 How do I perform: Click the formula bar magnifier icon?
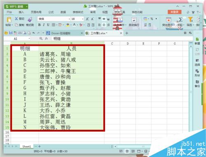pyautogui.click(x=41, y=38)
